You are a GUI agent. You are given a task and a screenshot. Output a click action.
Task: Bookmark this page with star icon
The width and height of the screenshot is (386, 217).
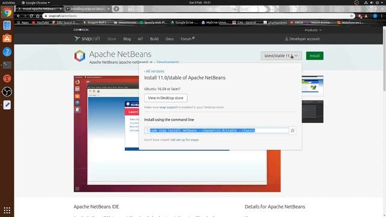tap(352, 16)
